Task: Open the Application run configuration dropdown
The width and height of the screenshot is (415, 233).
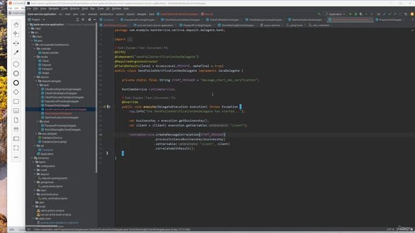Action: click(x=335, y=14)
